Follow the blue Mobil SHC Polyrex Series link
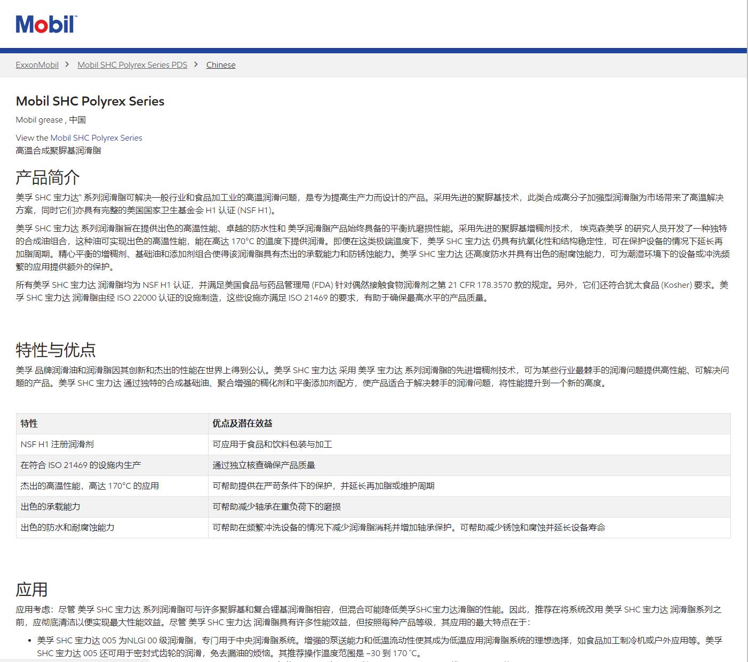 coord(97,138)
